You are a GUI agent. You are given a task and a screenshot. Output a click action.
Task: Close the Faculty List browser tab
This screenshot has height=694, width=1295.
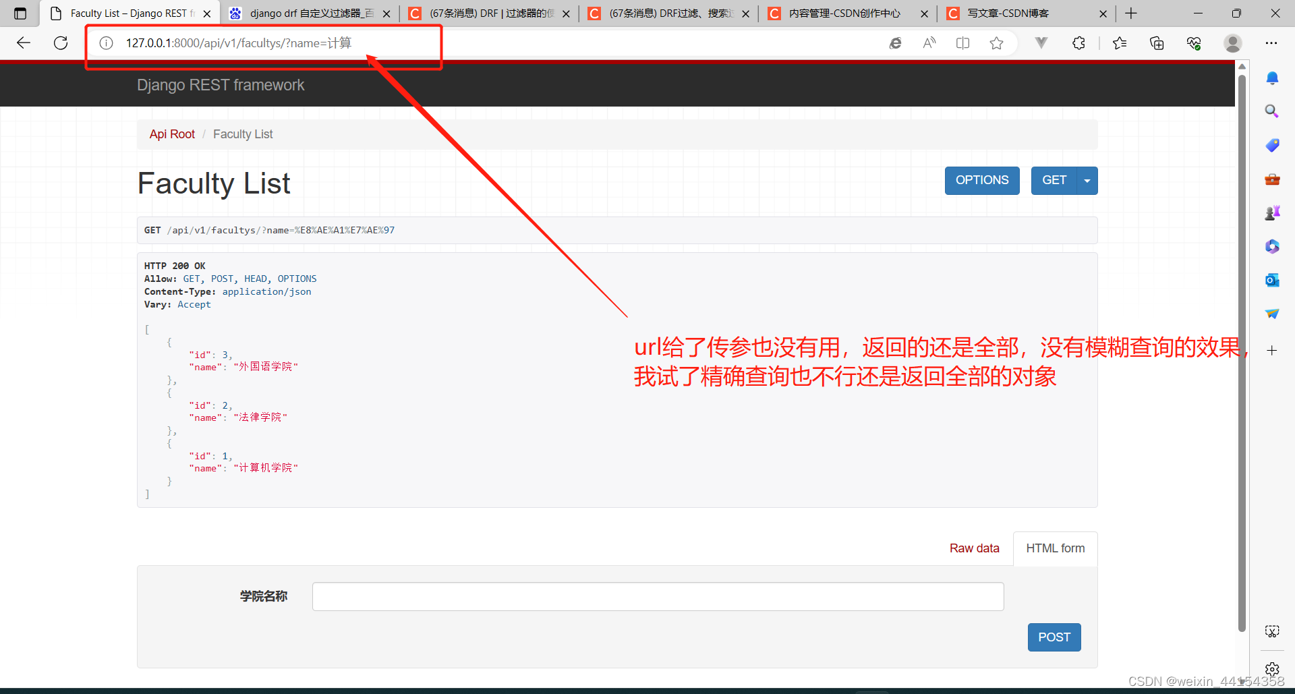point(207,13)
